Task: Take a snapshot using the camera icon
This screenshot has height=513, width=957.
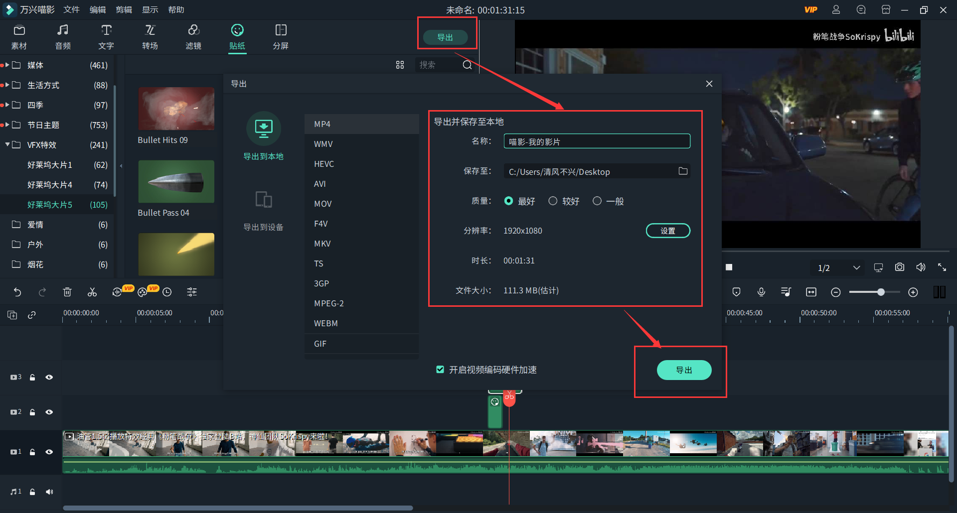Action: (x=899, y=267)
